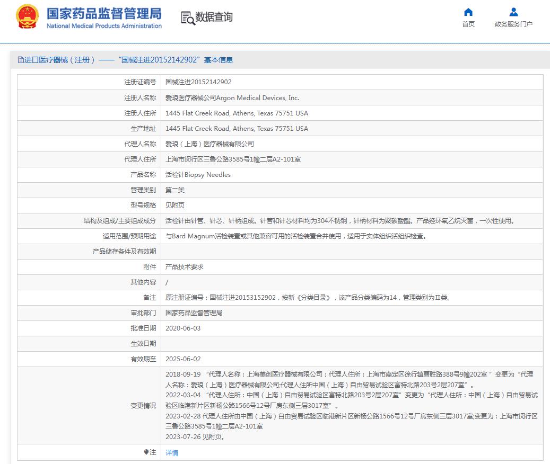Go to 首页 text link

pyautogui.click(x=468, y=24)
